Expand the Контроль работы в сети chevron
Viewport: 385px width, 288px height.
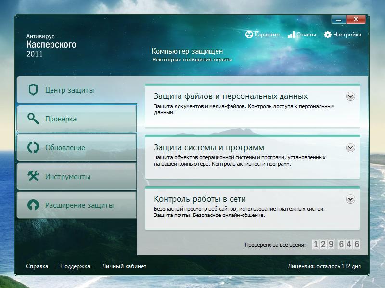(350, 199)
